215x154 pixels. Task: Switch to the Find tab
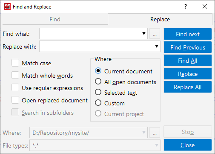tap(55, 19)
